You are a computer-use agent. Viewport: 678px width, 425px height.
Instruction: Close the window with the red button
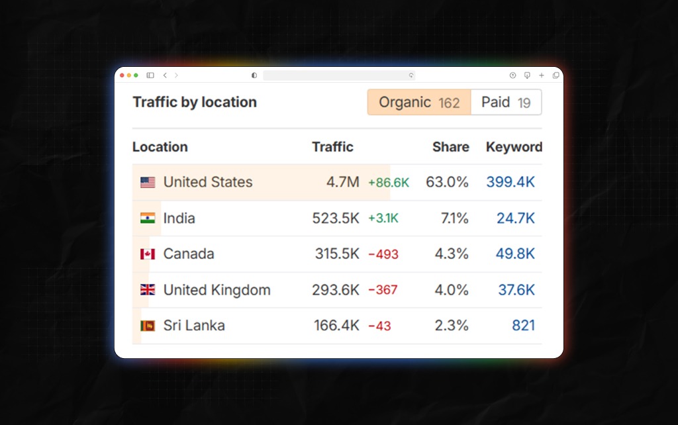pyautogui.click(x=122, y=75)
